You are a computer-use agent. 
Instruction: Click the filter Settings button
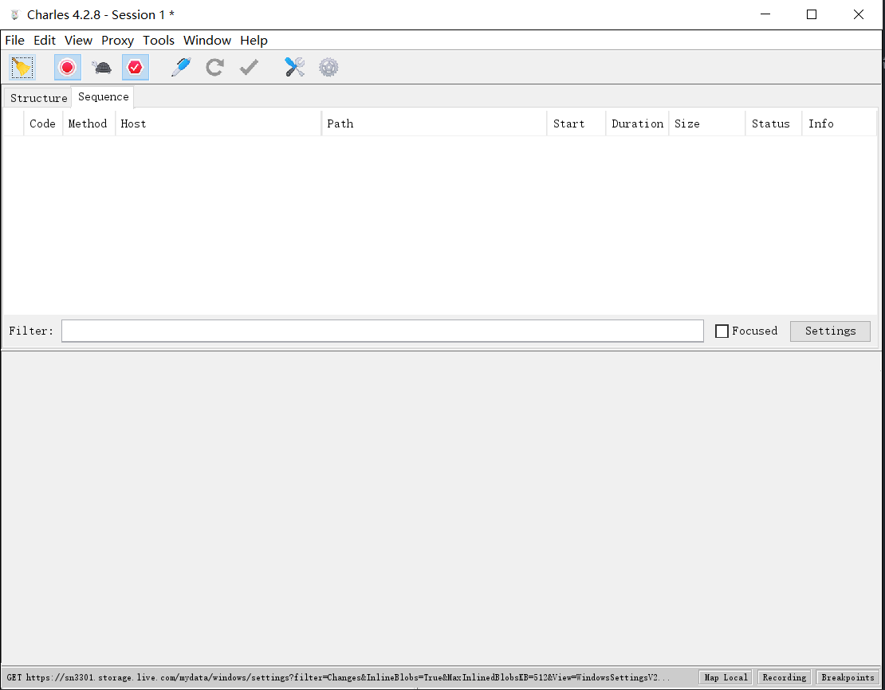click(830, 331)
